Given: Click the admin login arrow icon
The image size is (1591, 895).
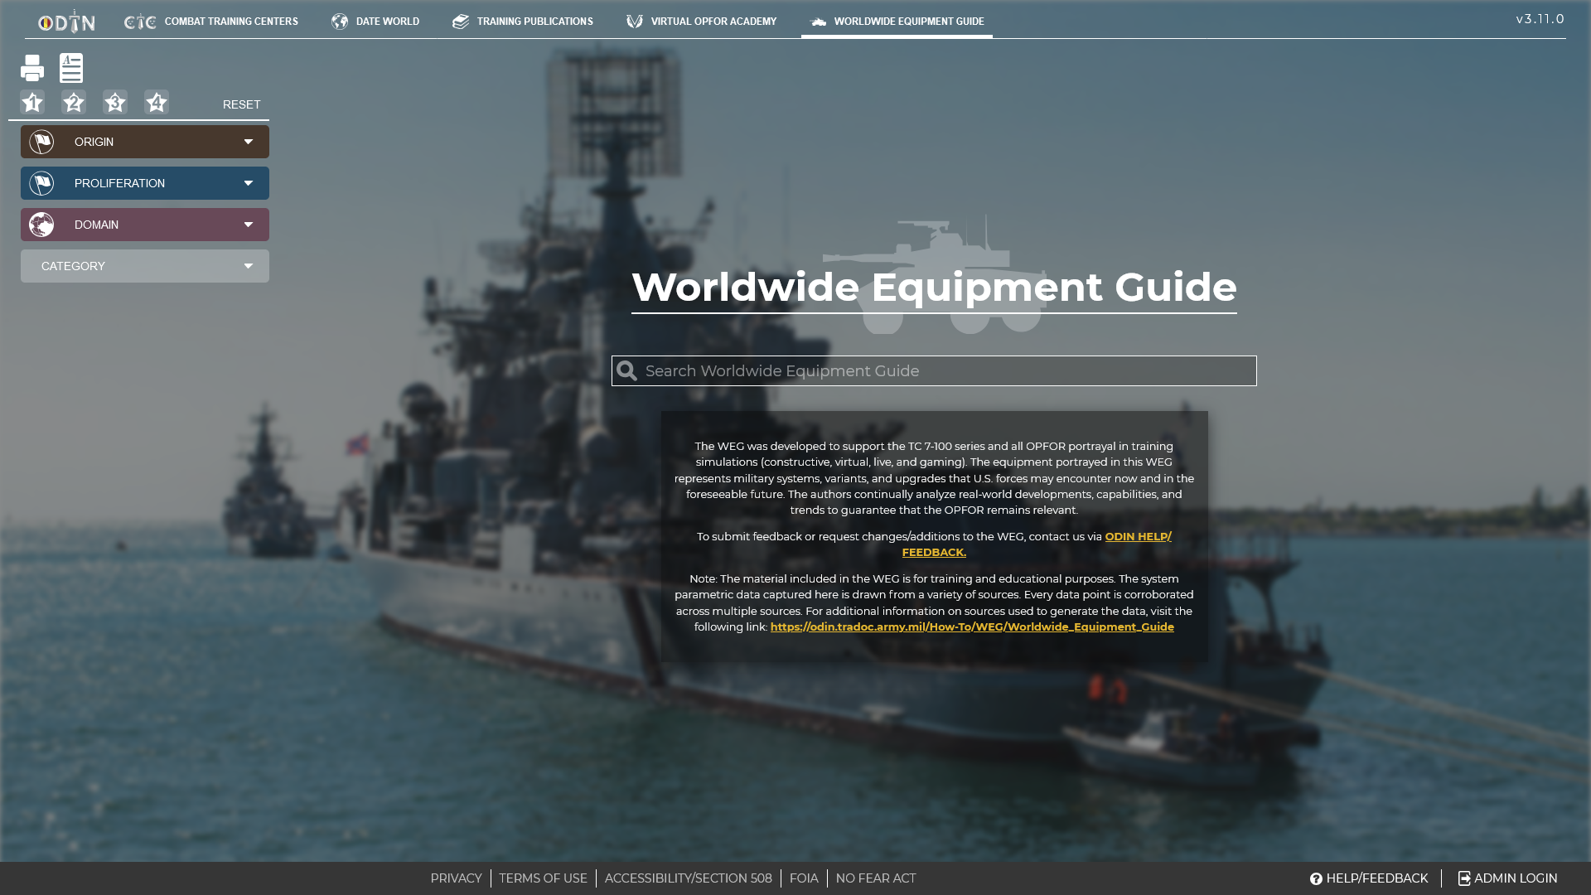Looking at the screenshot, I should (x=1464, y=878).
